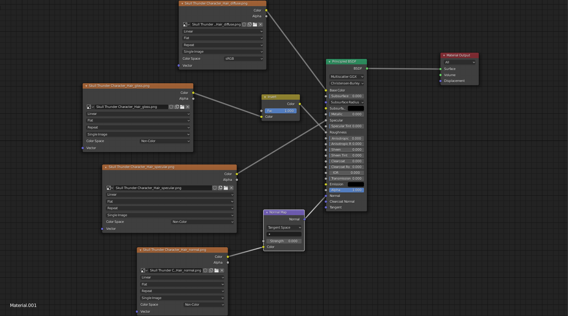Collapse the Hair_diffuse.png node header triangle
568x316 pixels.
click(x=182, y=3)
